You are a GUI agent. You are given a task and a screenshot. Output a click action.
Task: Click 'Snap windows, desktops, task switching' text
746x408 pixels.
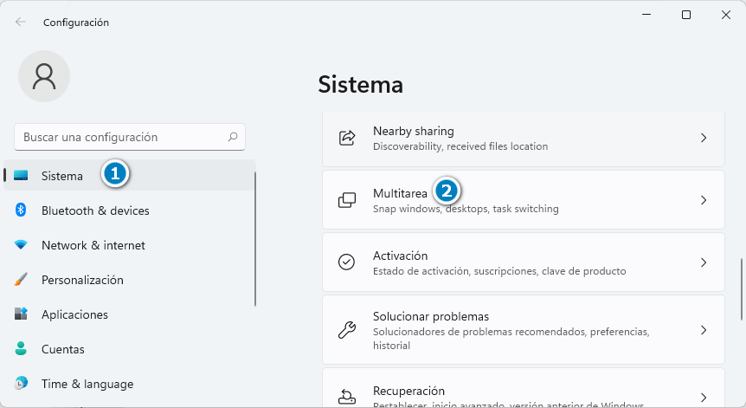(466, 209)
